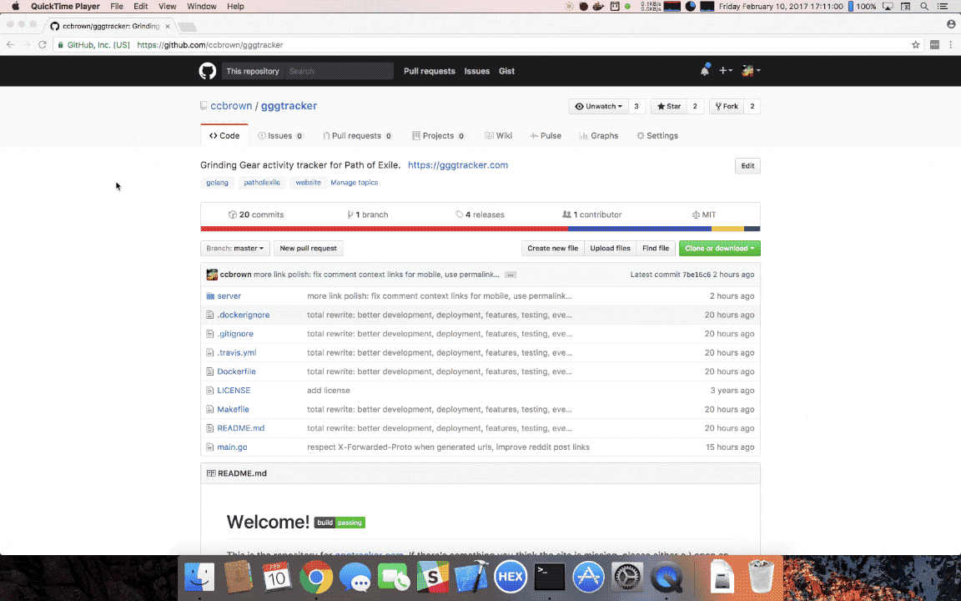Viewport: 961px width, 601px height.
Task: Open Xcode from the dock
Action: click(472, 577)
